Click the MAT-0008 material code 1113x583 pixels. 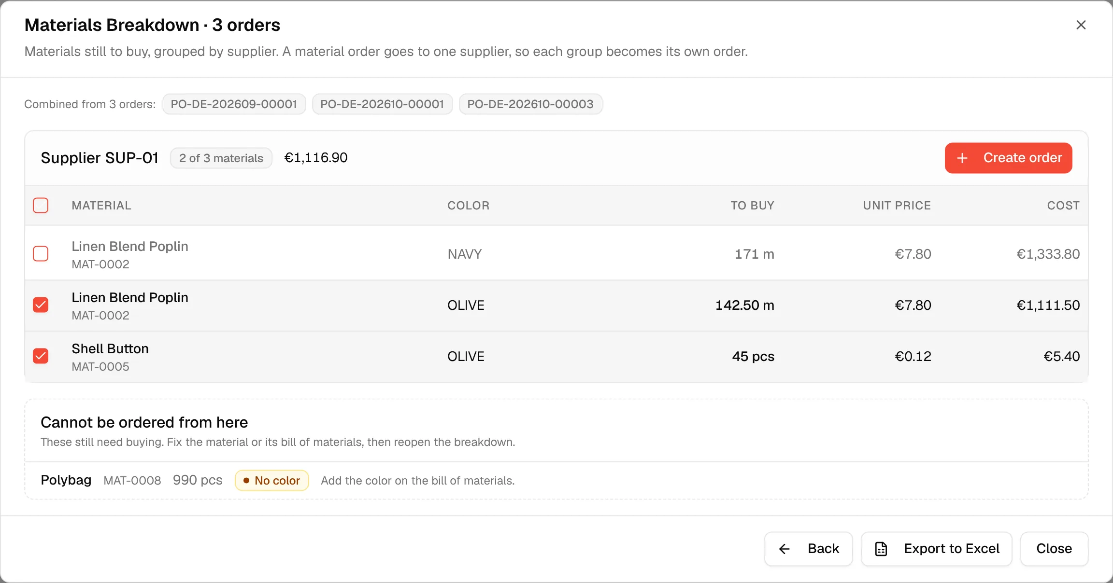(x=132, y=481)
